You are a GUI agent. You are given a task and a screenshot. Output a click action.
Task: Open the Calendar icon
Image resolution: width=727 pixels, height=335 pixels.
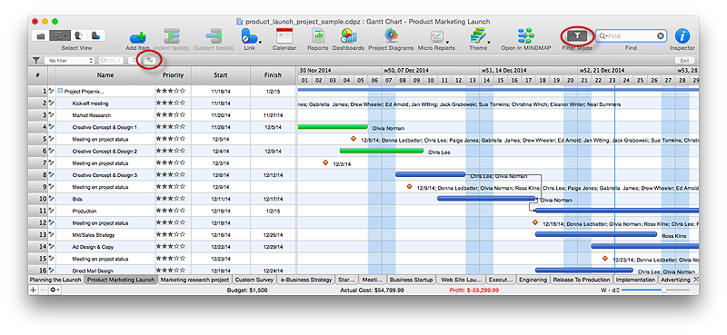(284, 36)
